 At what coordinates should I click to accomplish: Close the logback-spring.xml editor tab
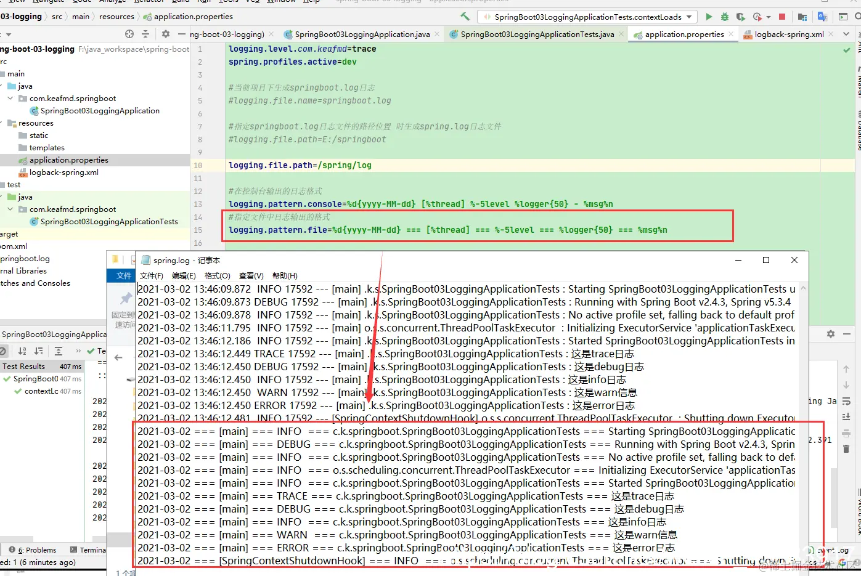click(831, 34)
